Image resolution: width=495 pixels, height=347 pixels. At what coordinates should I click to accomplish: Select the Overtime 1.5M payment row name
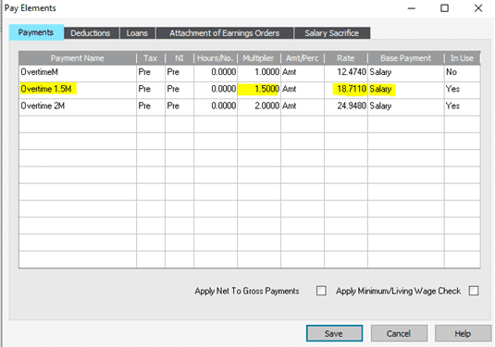pyautogui.click(x=78, y=90)
